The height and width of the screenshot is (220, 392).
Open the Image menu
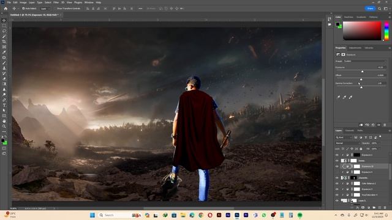[x=23, y=2]
